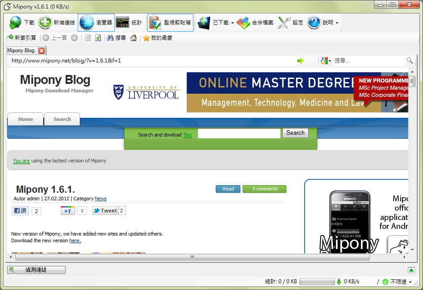The width and height of the screenshot is (423, 290).
Task: Click the horizontal scrollbar thumb
Action: [x=192, y=257]
